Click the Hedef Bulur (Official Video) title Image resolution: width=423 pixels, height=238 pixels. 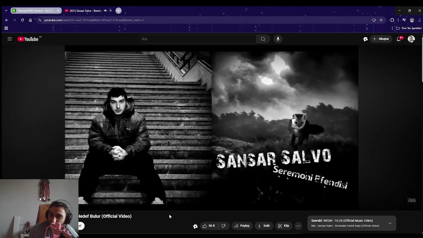[x=105, y=216]
